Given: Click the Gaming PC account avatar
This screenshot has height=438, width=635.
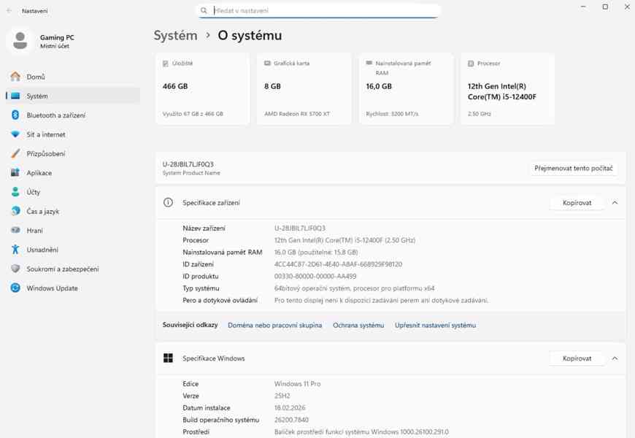Looking at the screenshot, I should coord(20,41).
